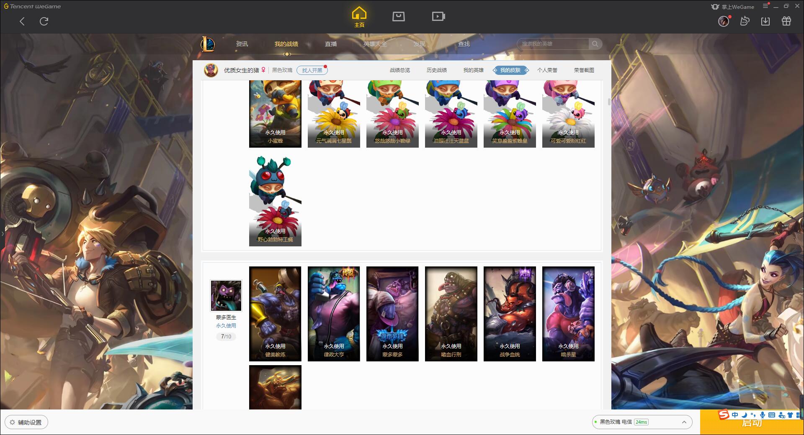Viewport: 804px width, 435px height.
Task: Open the 笑意盈盈紫蜂皇 skin card
Action: coord(510,114)
